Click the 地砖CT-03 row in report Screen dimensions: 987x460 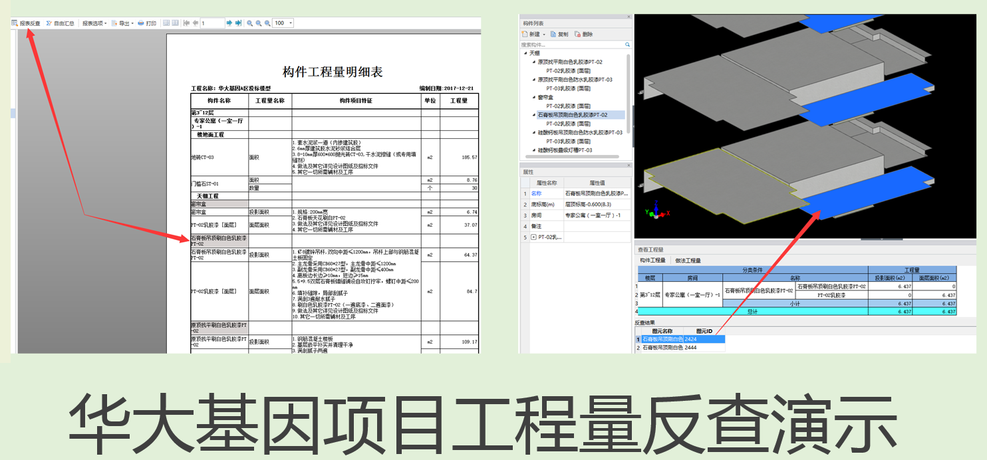pos(335,158)
